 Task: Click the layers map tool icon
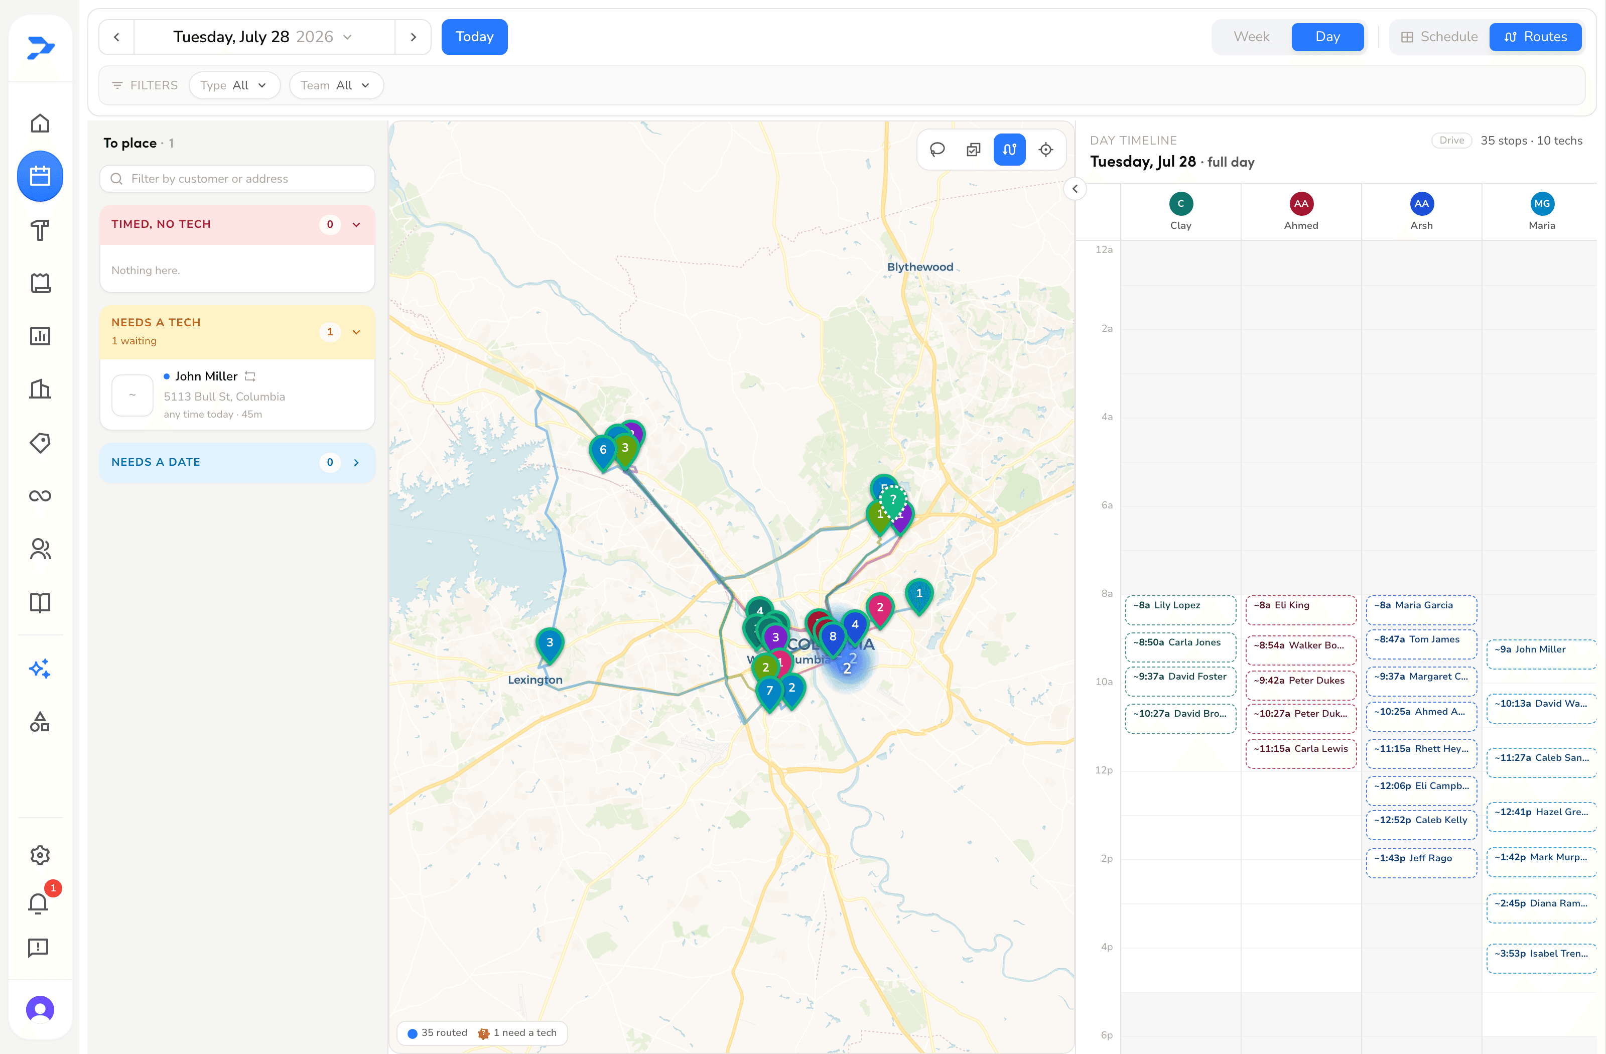click(973, 149)
